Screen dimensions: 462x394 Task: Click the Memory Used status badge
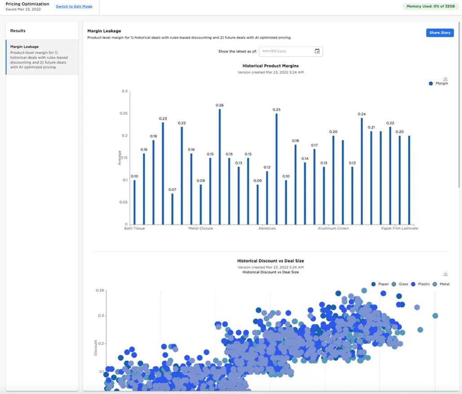click(x=431, y=6)
